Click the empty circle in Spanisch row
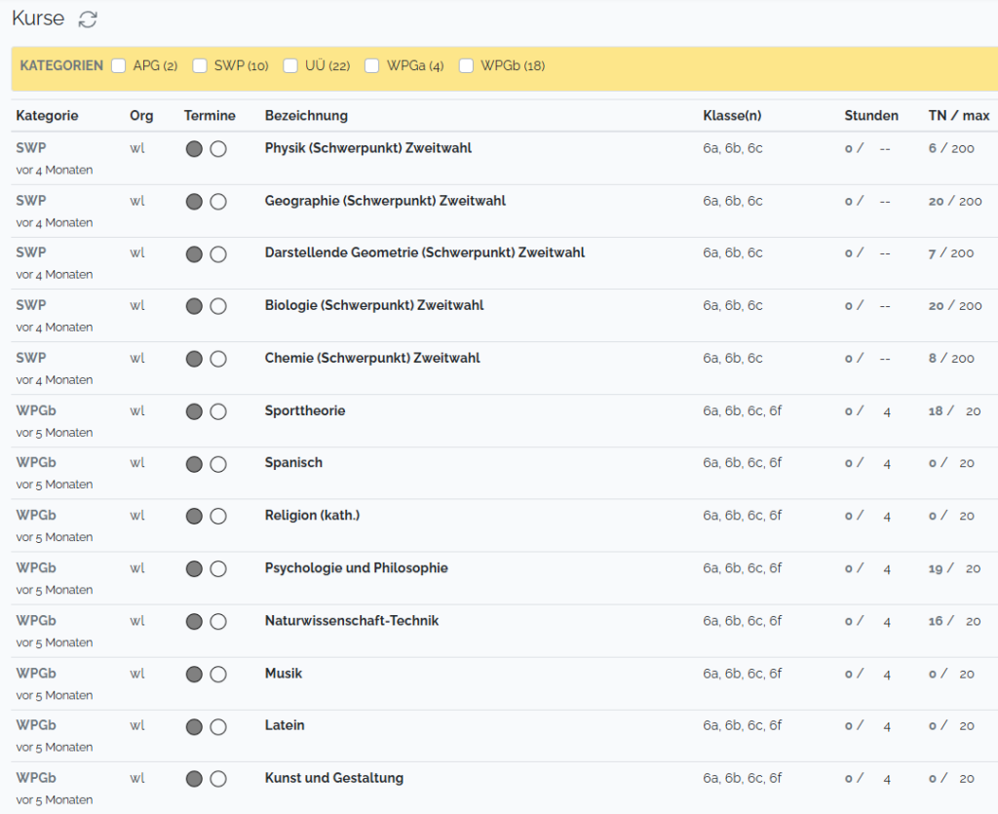 click(x=218, y=464)
